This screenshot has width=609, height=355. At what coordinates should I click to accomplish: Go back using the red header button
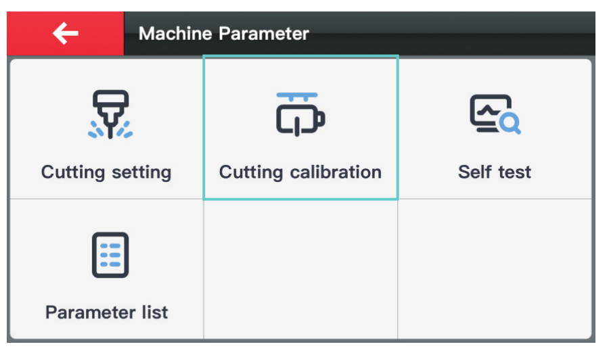[65, 33]
